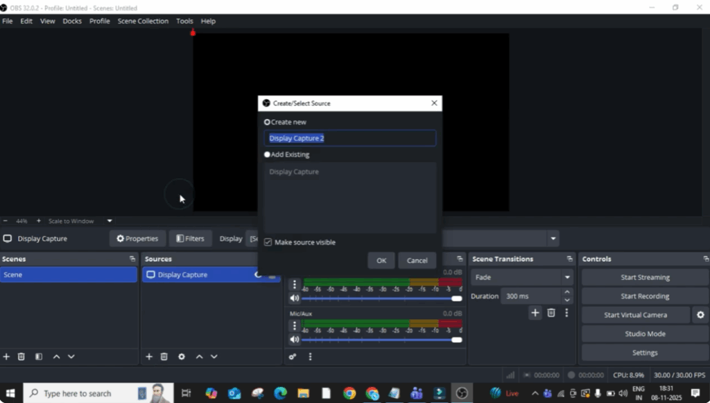
Task: Select Display Capture in the Add Existing list
Action: pyautogui.click(x=294, y=171)
